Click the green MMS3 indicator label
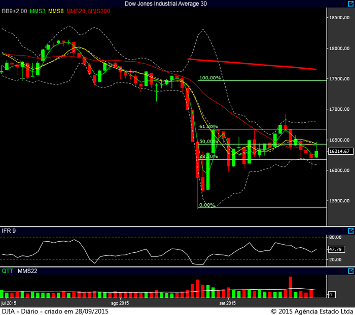This screenshot has width=355, height=315. click(x=38, y=11)
